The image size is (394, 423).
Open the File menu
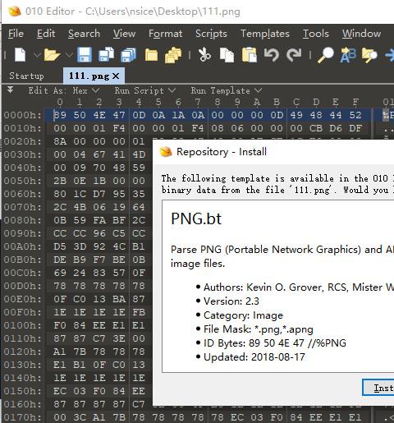click(16, 34)
